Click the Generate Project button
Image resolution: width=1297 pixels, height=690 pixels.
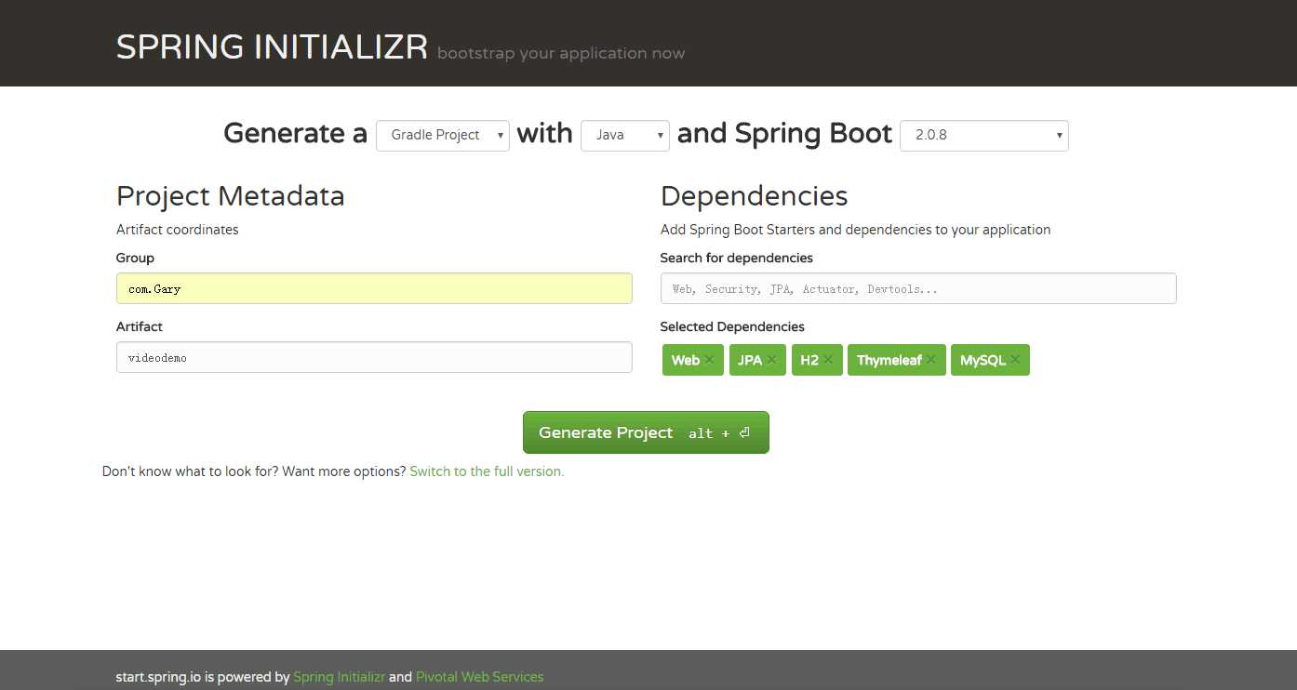pyautogui.click(x=646, y=432)
